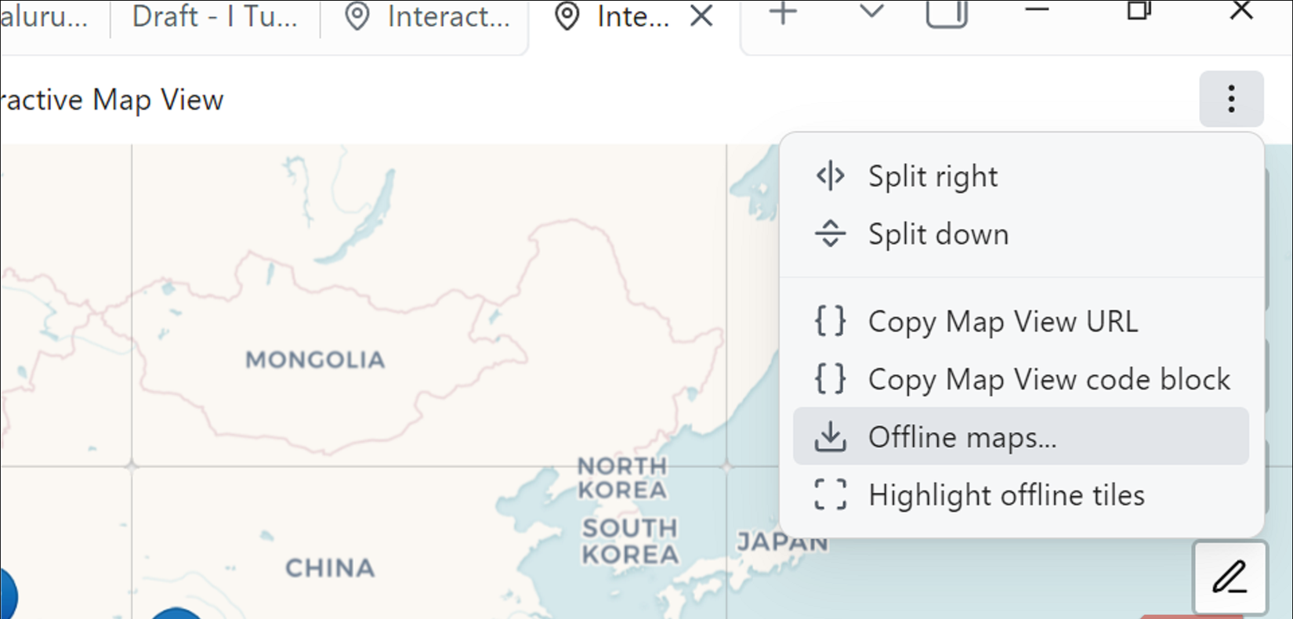Select Split right from the menu
This screenshot has width=1293, height=619.
coord(933,176)
